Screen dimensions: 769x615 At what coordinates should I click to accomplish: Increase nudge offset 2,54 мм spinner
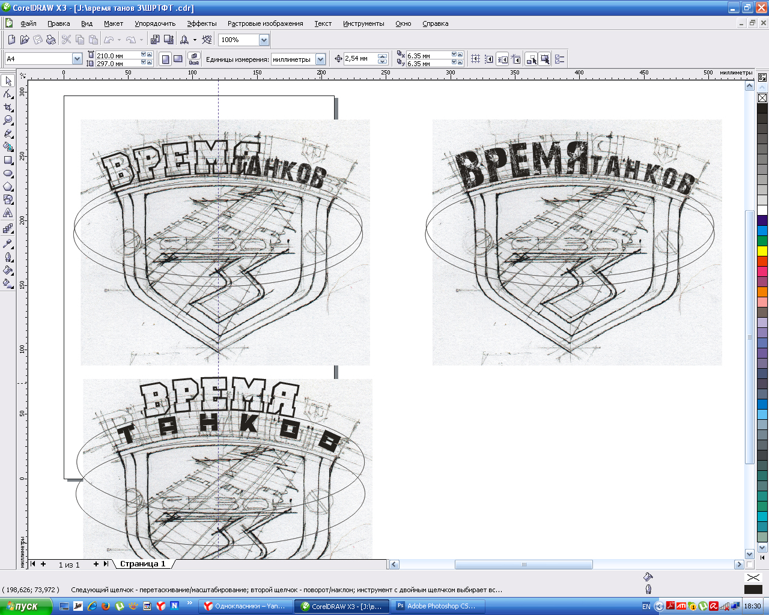coord(382,56)
